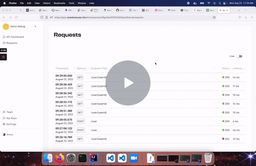This screenshot has width=256, height=166.
Task: Open the alexa-debug workspace dropdown
Action: (x=35, y=26)
